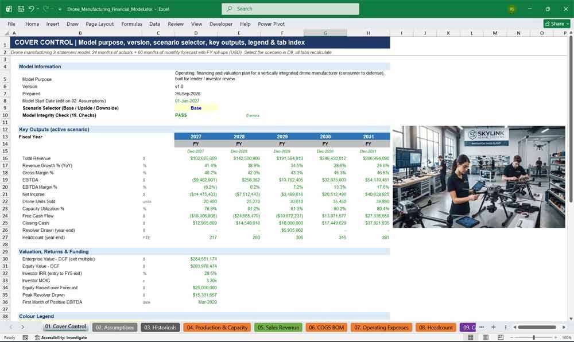Screen dimensions: 574x342
Task: Open the Undo history dropdown arrow
Action: point(38,9)
